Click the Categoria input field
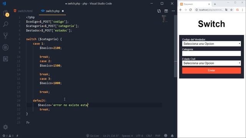 [x=211, y=53]
